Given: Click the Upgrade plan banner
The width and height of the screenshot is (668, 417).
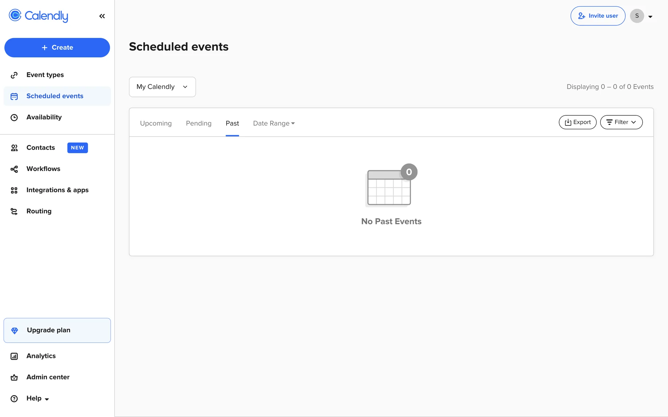Looking at the screenshot, I should pyautogui.click(x=57, y=330).
